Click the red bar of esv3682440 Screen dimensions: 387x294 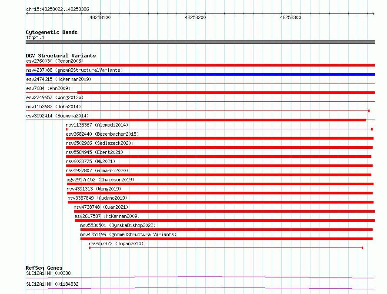click(220, 138)
